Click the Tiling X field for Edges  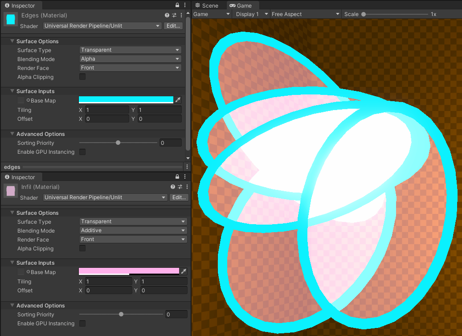click(x=106, y=110)
